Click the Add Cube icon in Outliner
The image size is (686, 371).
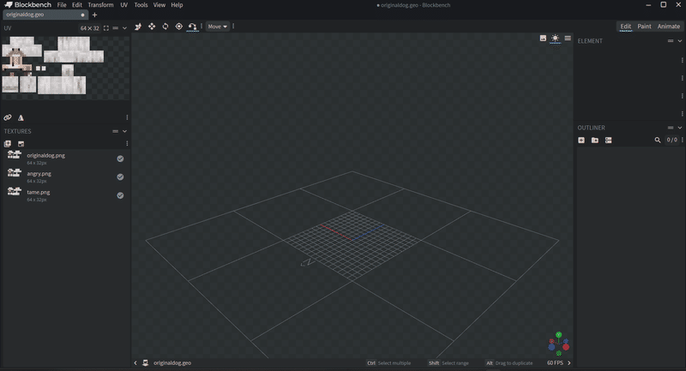pos(581,141)
